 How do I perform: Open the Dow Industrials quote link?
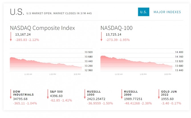pyautogui.click(x=23, y=93)
